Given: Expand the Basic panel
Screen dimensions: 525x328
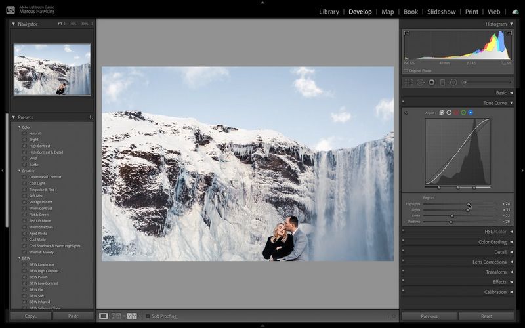Looking at the screenshot, I should coord(501,93).
